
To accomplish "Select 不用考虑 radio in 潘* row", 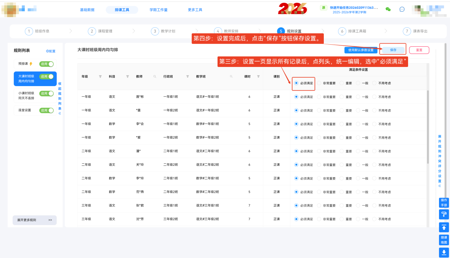I will (374, 151).
